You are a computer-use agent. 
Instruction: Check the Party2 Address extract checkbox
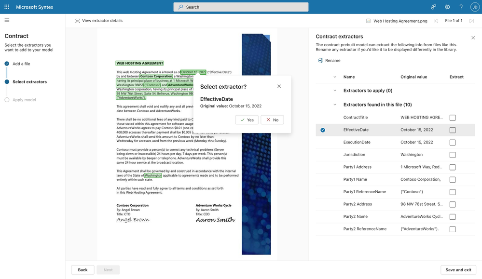[x=453, y=204]
